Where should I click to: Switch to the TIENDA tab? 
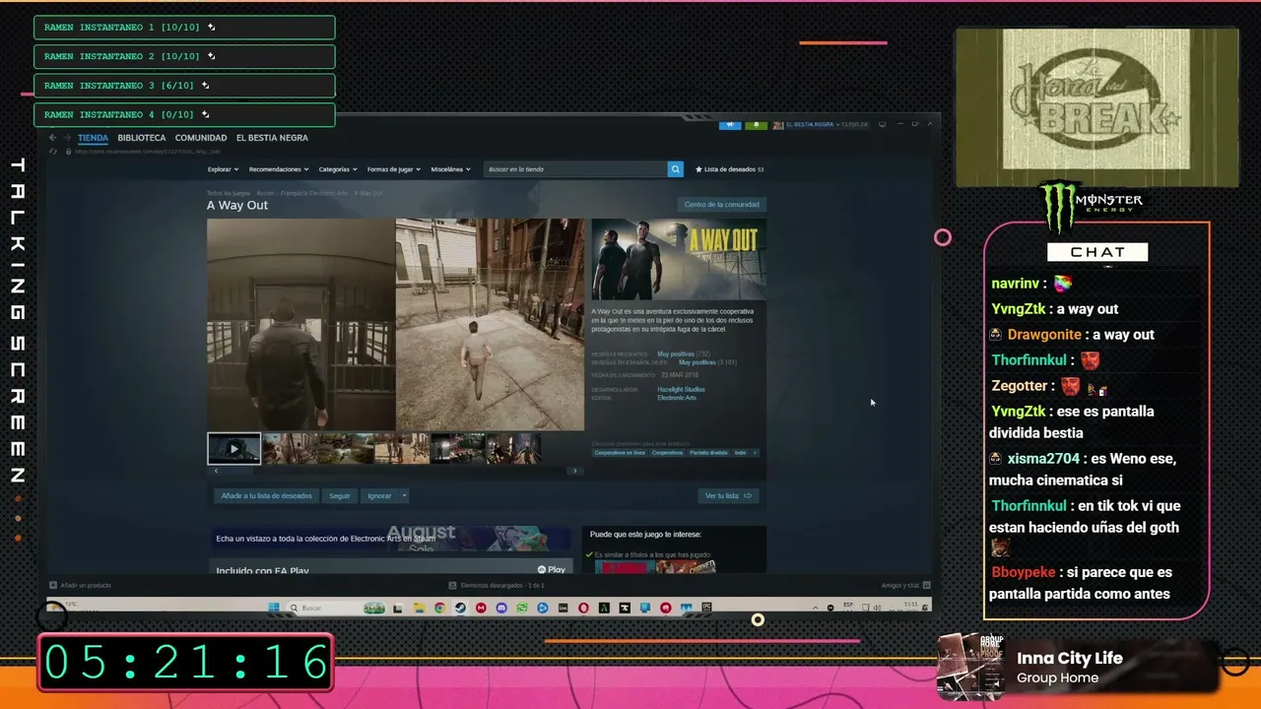tap(93, 138)
